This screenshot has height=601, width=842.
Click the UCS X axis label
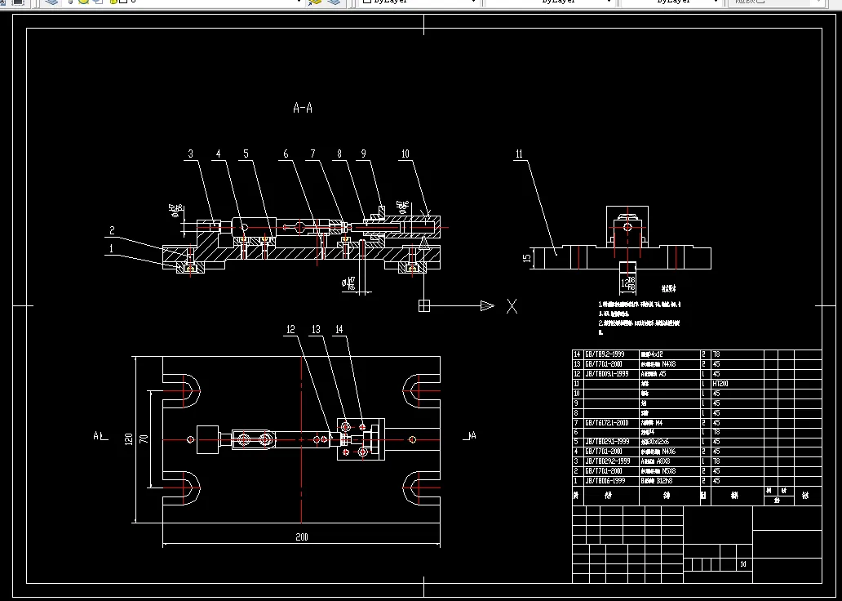(512, 306)
